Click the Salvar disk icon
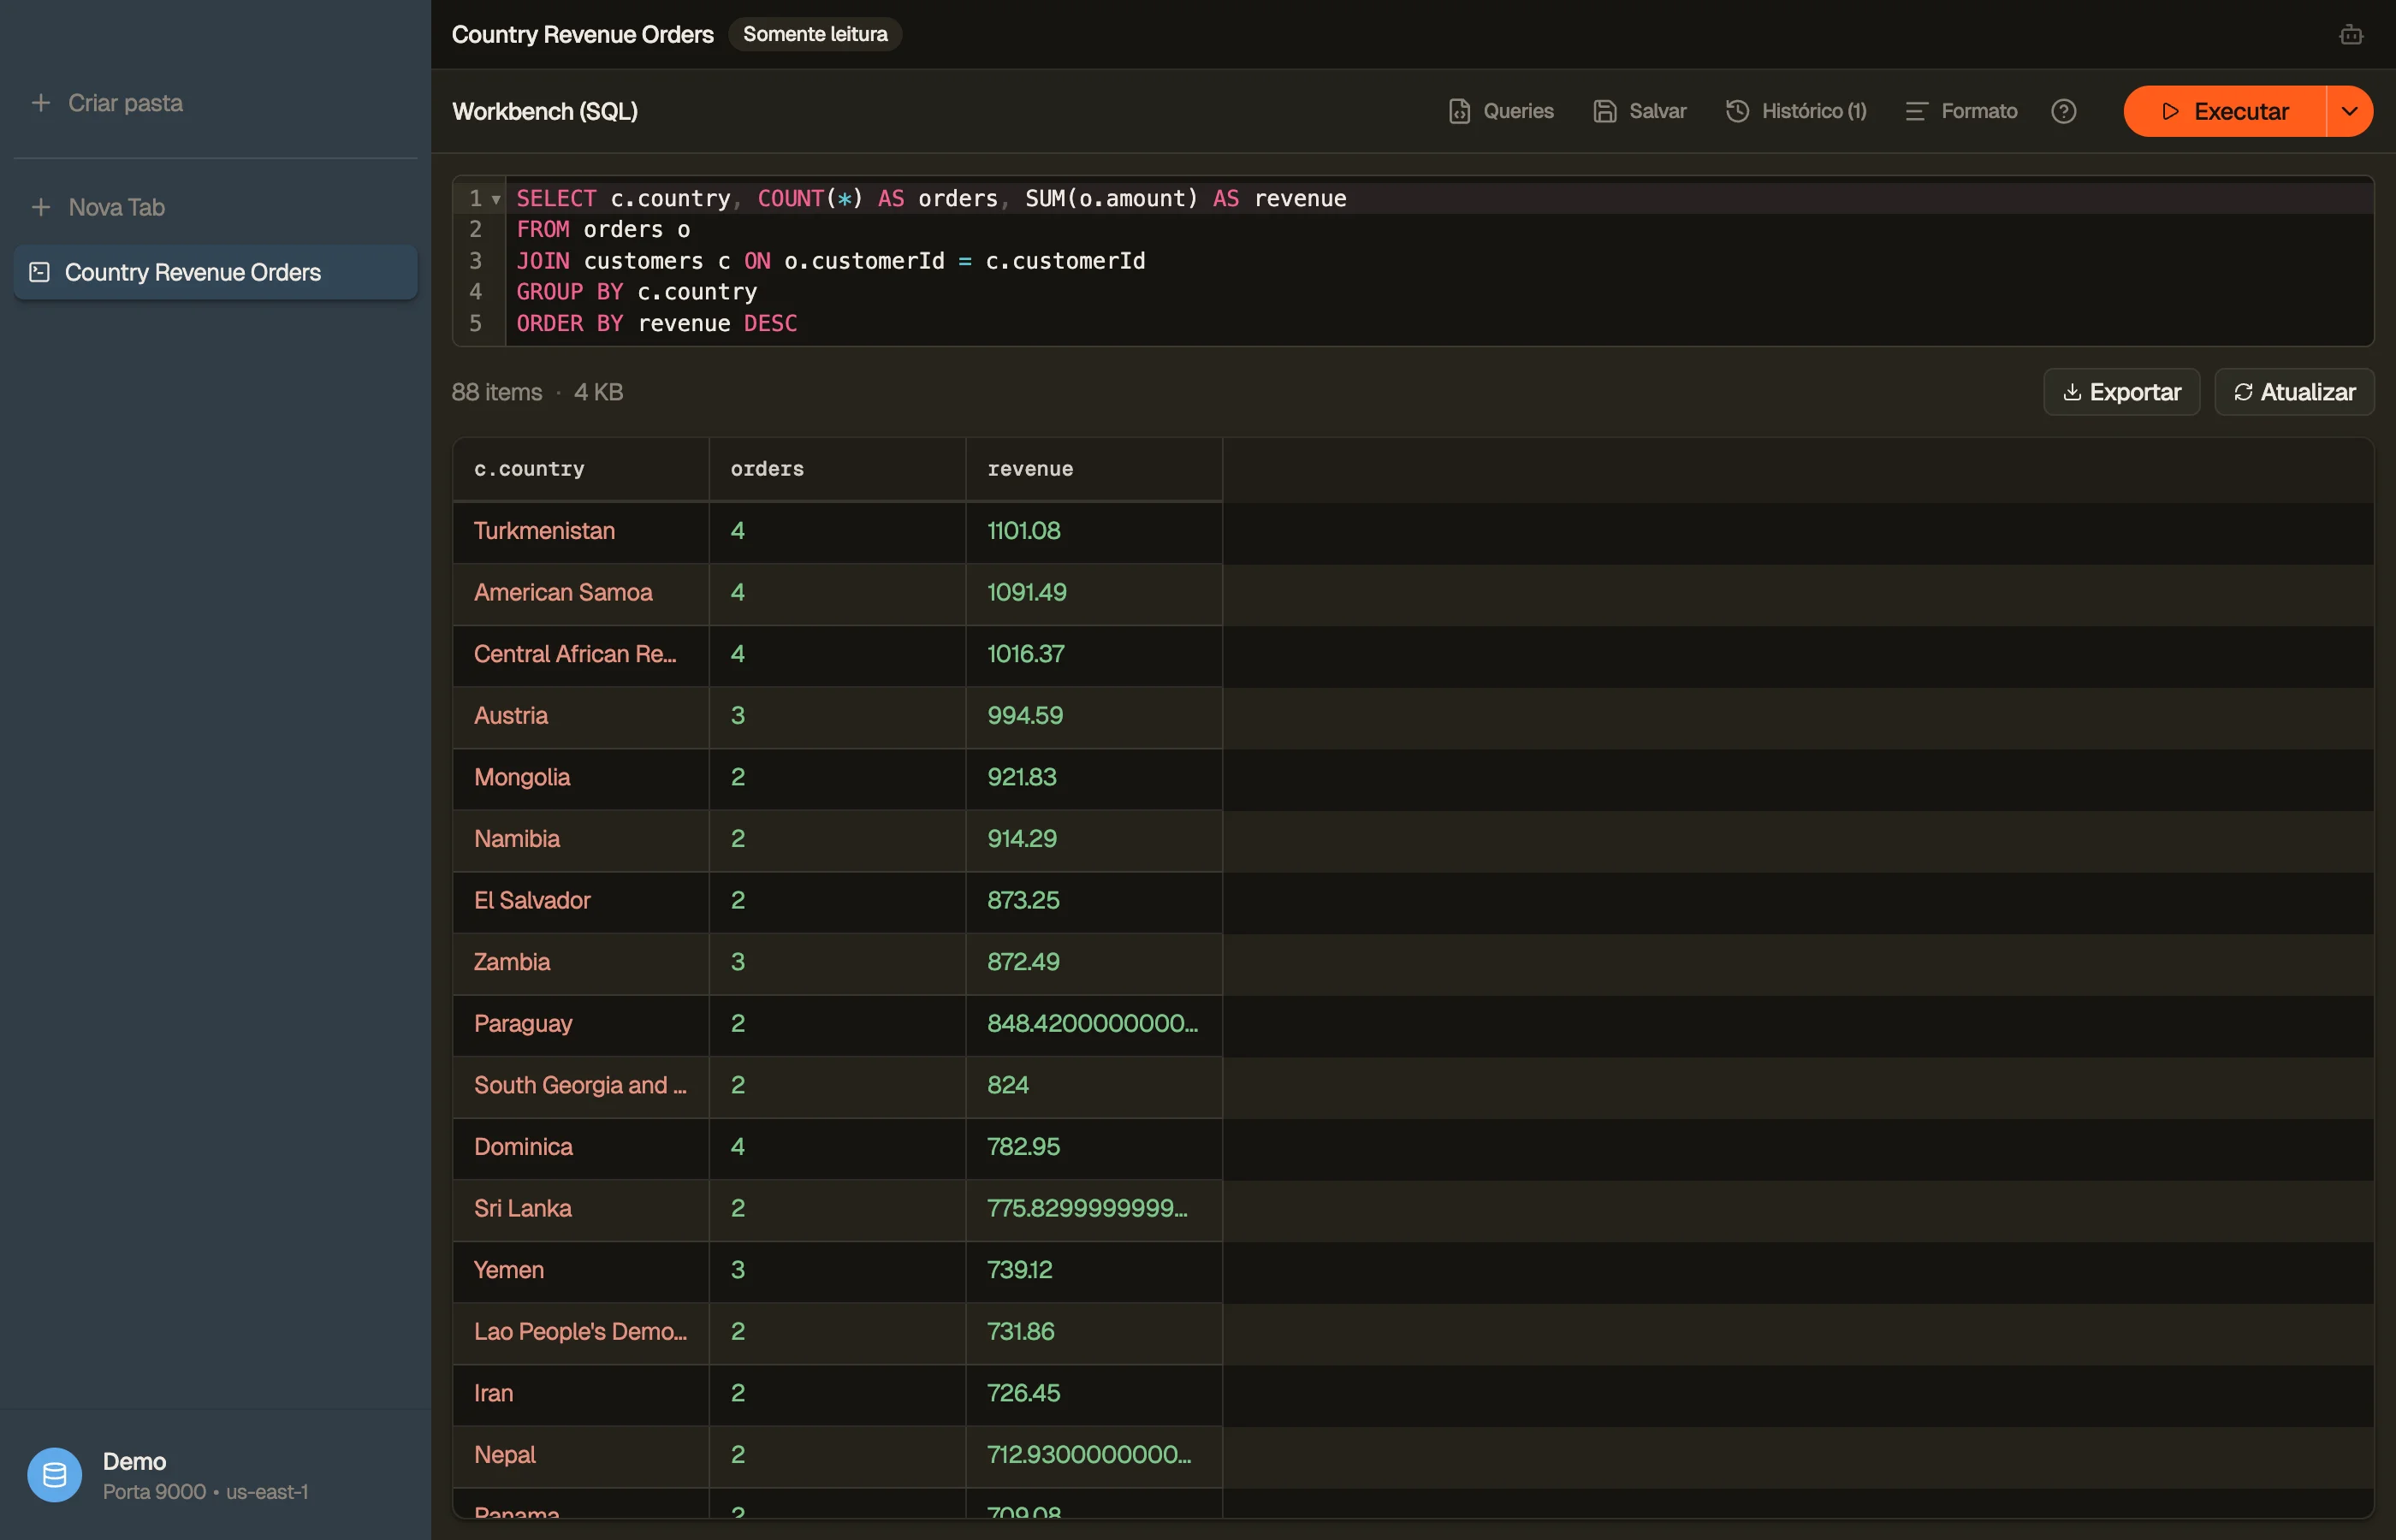Image resolution: width=2396 pixels, height=1540 pixels. click(x=1605, y=111)
